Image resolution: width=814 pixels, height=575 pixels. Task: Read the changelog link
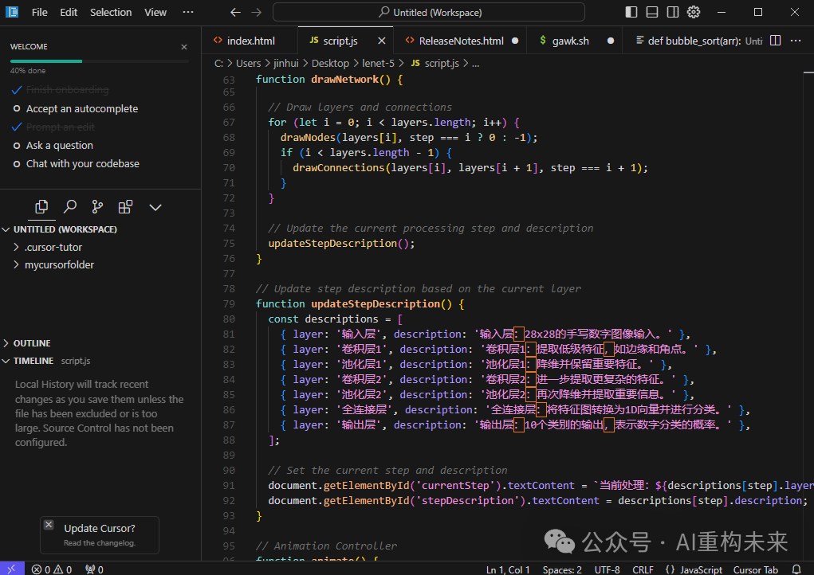pos(100,543)
